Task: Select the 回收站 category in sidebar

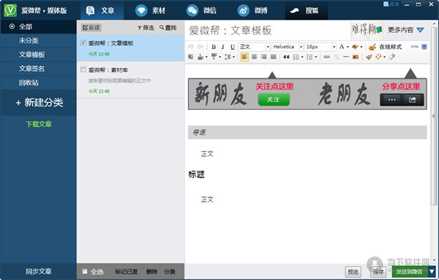Action: [29, 83]
